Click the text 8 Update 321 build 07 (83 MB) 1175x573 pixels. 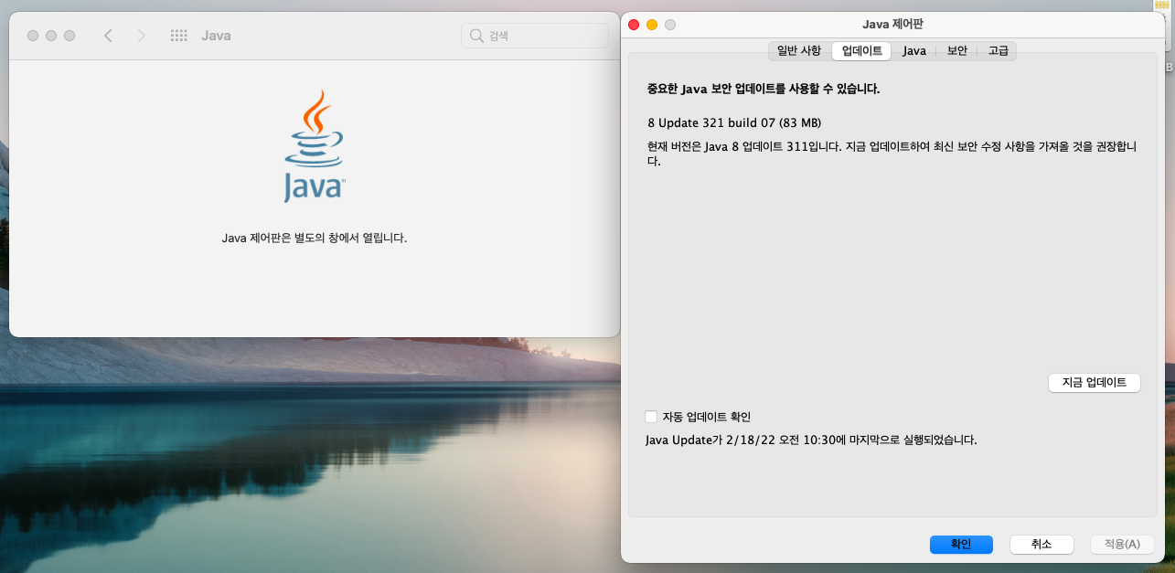[735, 122]
